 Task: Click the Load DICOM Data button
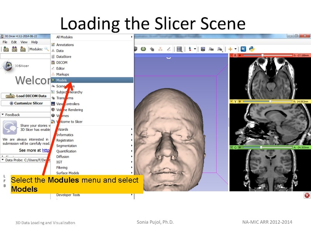(26, 96)
